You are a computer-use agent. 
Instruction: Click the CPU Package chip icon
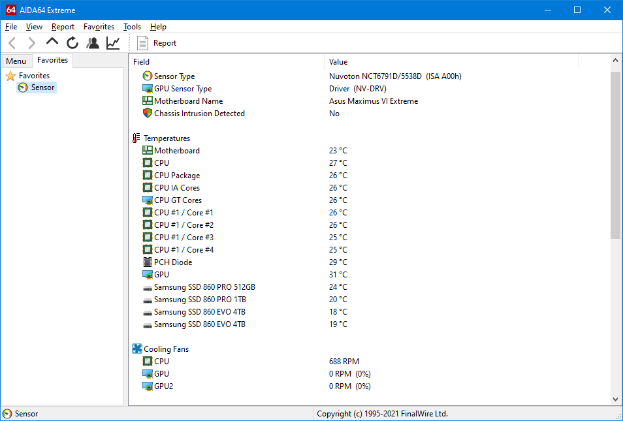click(148, 175)
